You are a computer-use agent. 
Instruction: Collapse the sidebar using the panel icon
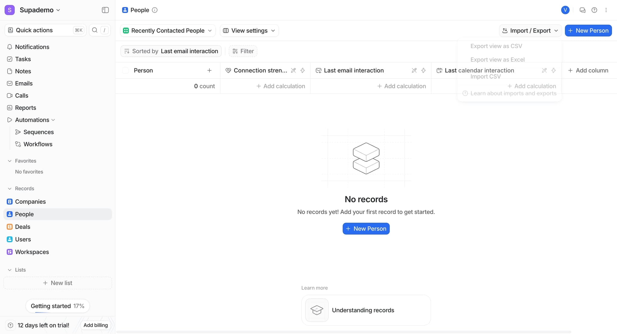tap(105, 10)
